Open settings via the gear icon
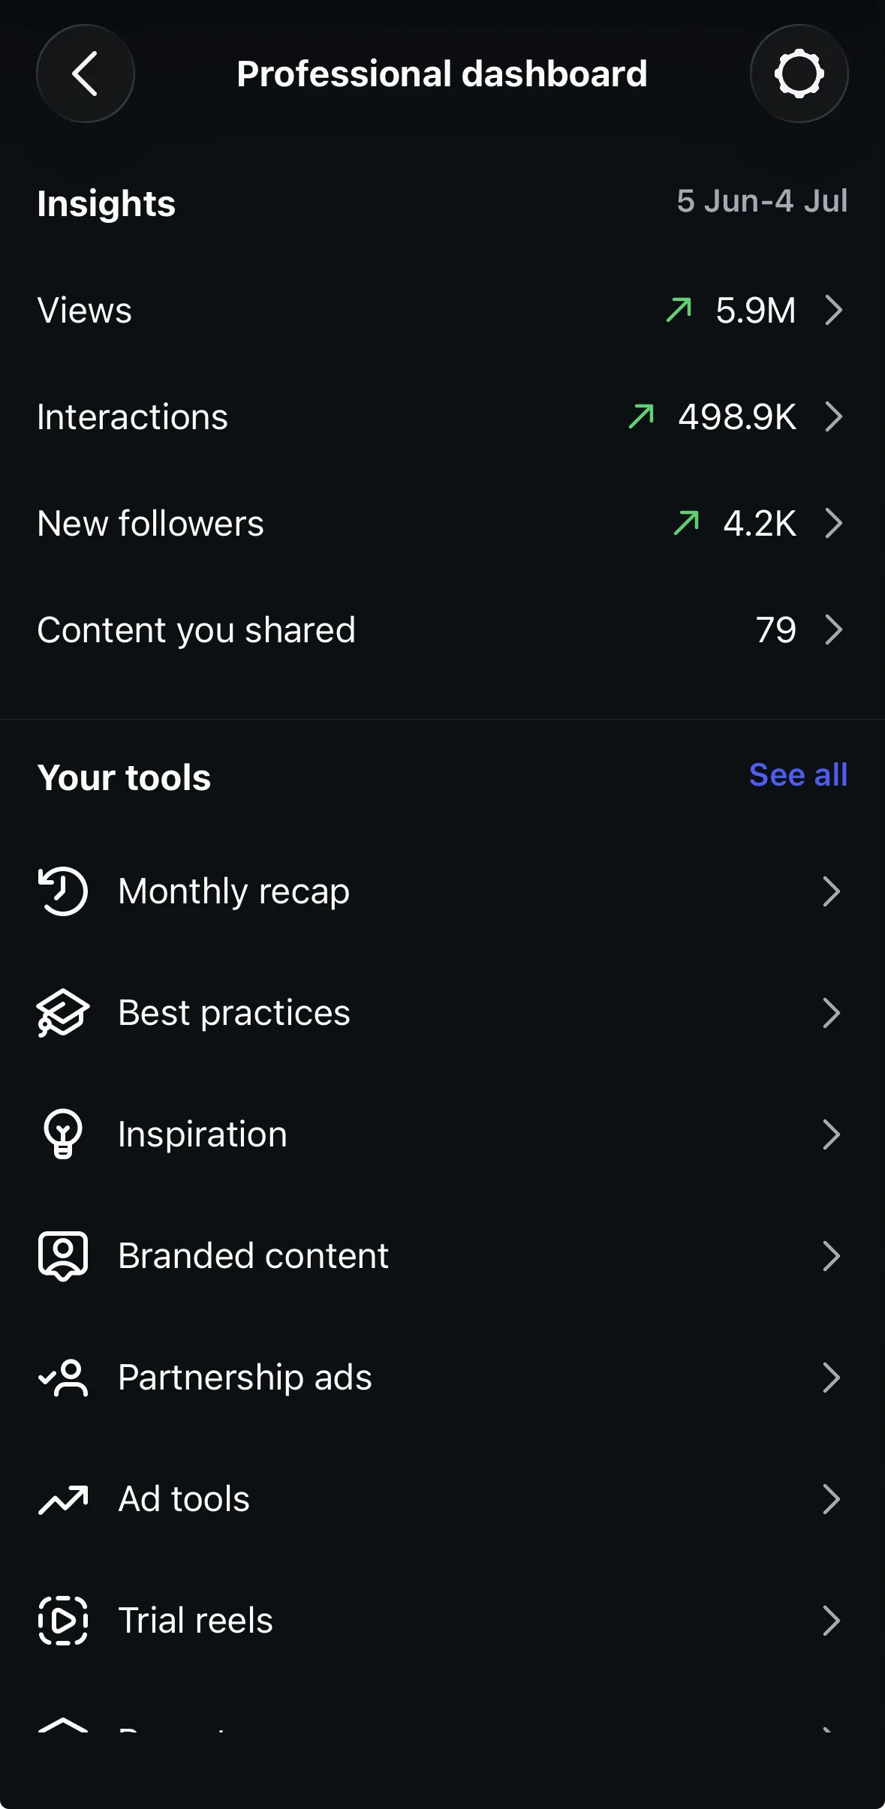This screenshot has height=1809, width=885. pyautogui.click(x=799, y=74)
